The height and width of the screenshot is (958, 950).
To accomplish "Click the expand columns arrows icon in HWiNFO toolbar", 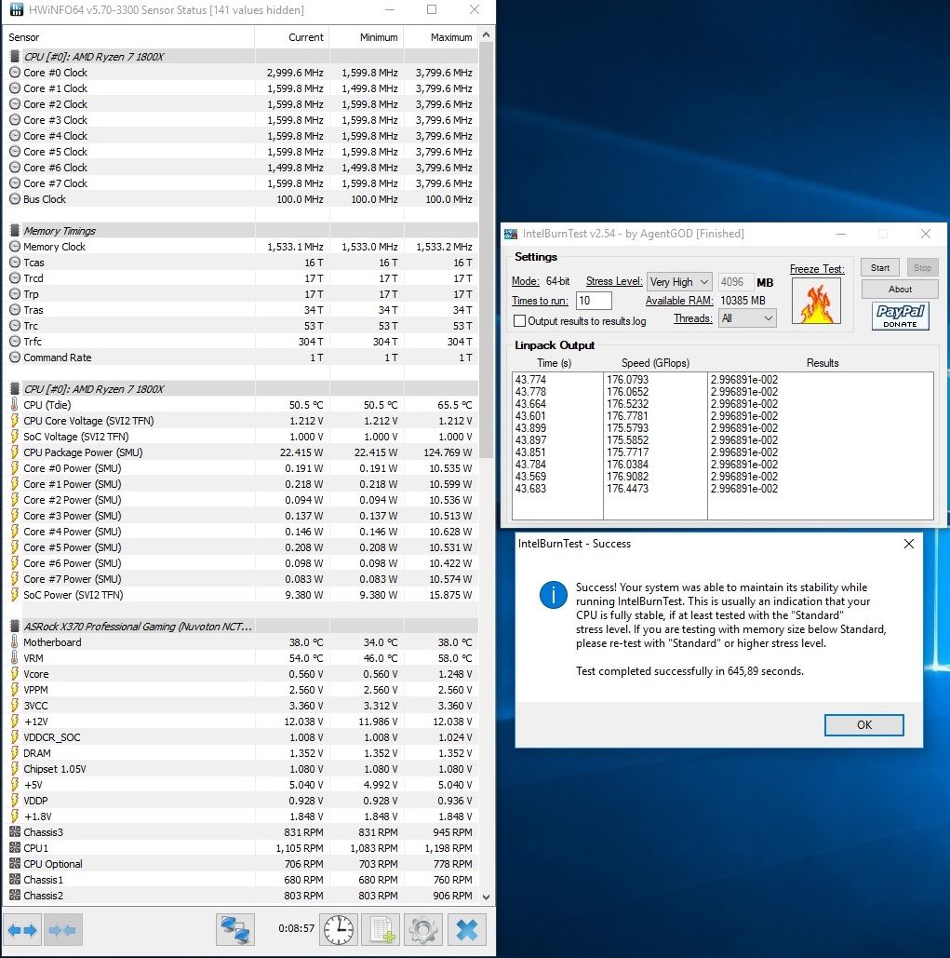I will (x=22, y=930).
